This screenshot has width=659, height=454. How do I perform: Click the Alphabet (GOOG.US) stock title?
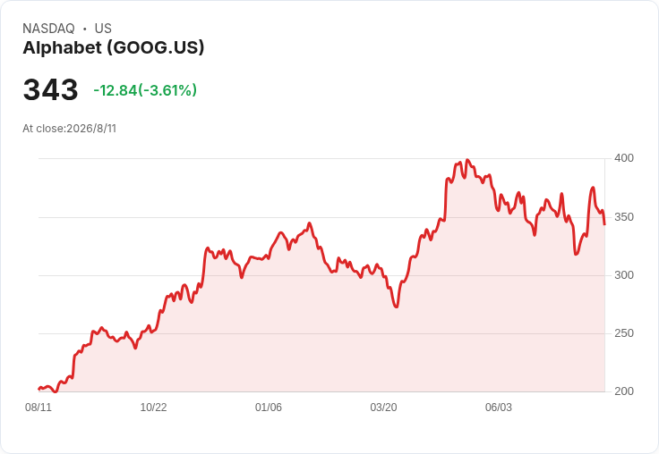click(x=114, y=48)
